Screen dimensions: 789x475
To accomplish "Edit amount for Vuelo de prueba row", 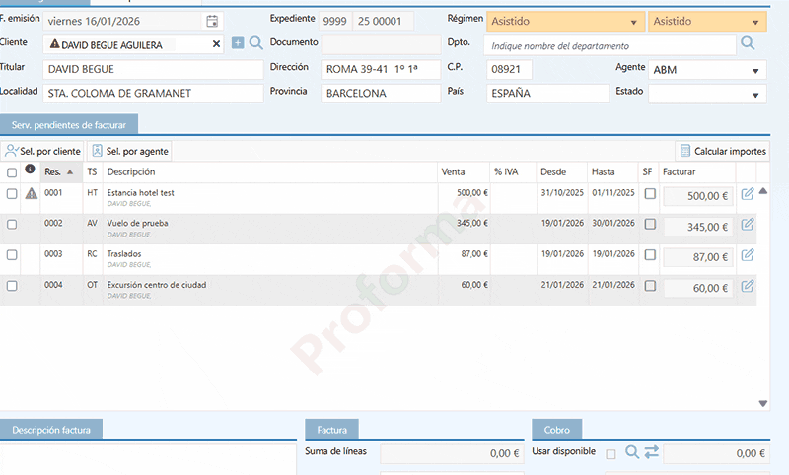I will (x=748, y=224).
